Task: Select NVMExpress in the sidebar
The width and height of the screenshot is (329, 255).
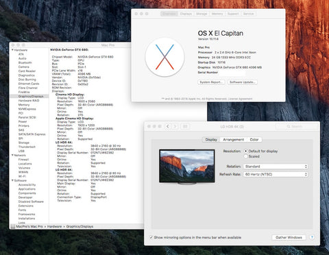Action: pos(27,109)
